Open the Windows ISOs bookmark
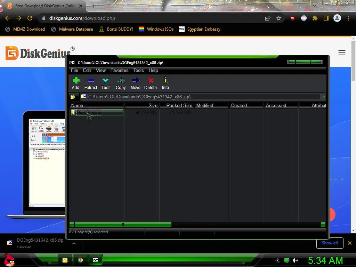 pyautogui.click(x=156, y=29)
